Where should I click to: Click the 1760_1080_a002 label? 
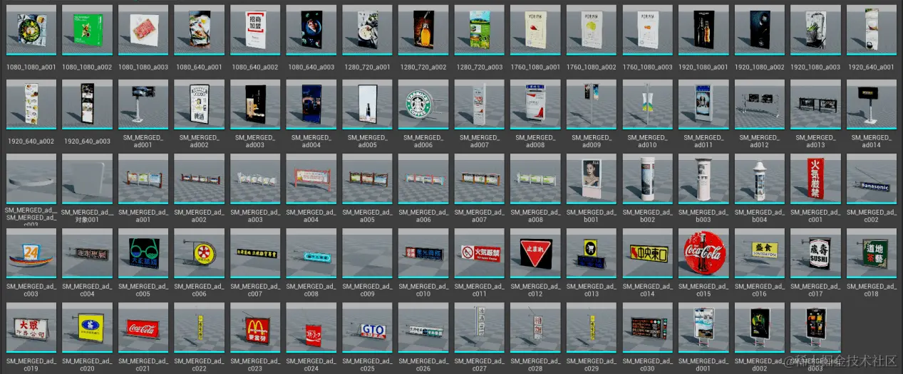point(592,67)
